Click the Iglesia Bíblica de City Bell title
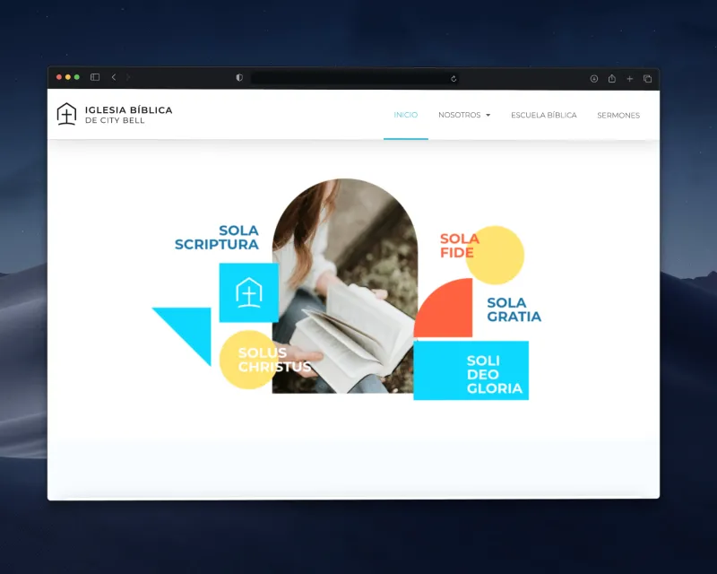The width and height of the screenshot is (717, 574). [128, 115]
